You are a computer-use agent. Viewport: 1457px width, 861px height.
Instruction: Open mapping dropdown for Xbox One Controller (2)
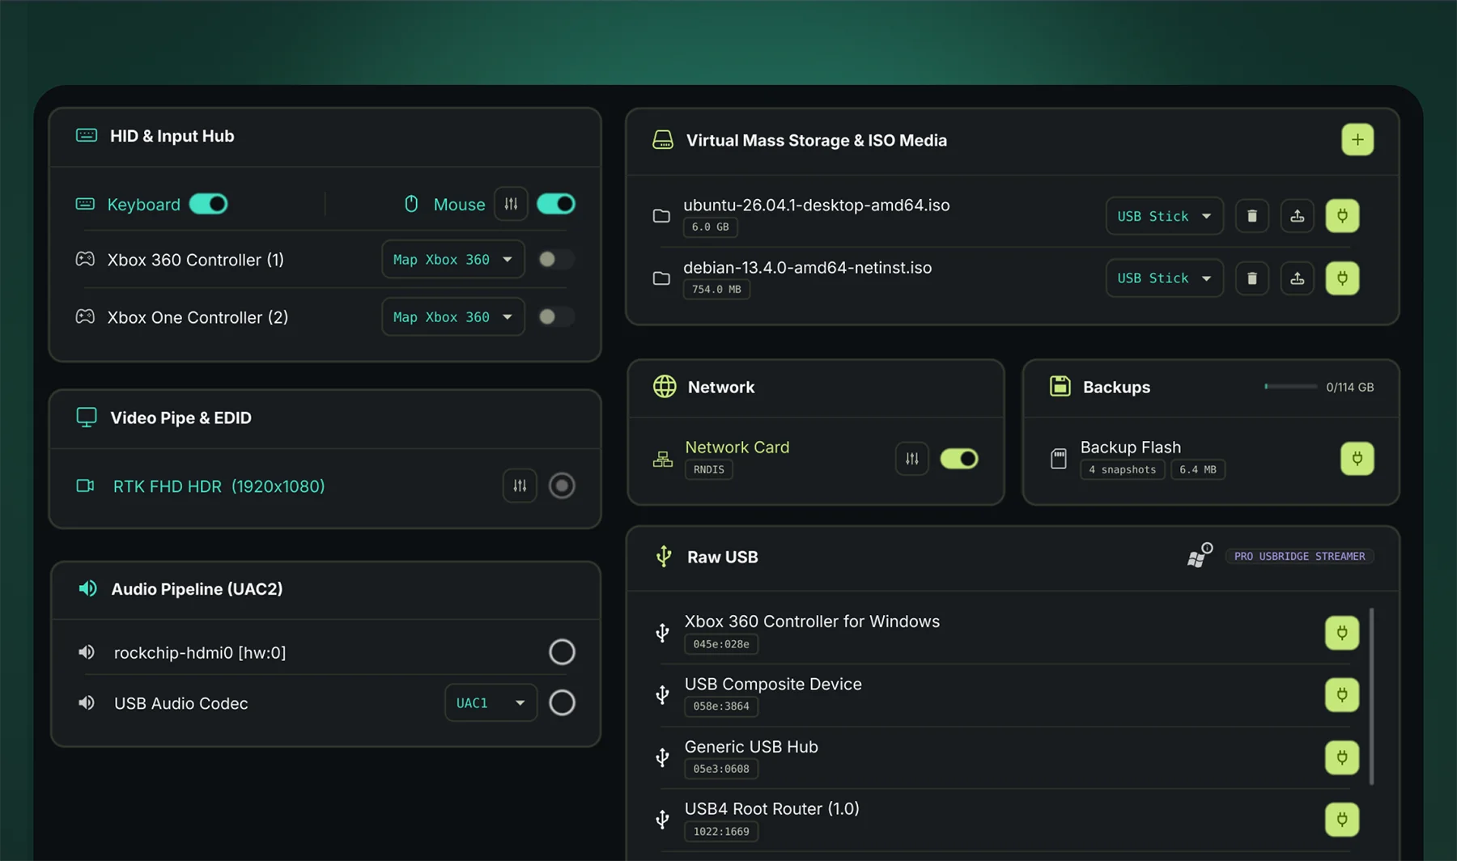pos(453,316)
